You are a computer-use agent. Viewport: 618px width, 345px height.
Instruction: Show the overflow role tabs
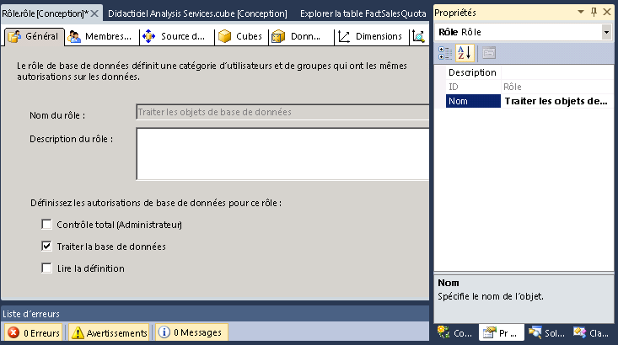click(x=419, y=37)
